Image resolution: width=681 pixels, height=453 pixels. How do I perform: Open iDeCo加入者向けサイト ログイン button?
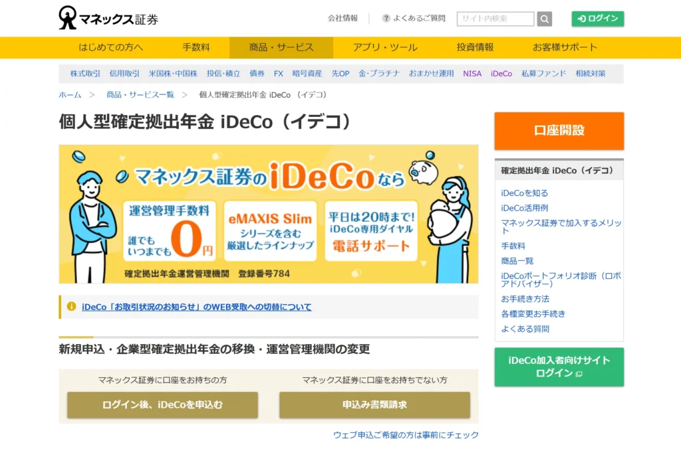(559, 367)
